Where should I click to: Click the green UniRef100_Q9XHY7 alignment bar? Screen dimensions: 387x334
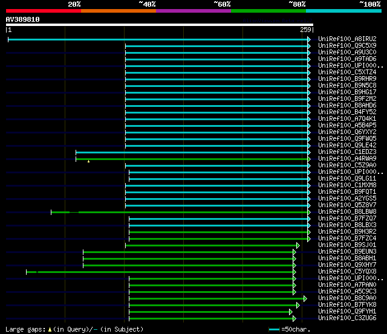coord(188,266)
